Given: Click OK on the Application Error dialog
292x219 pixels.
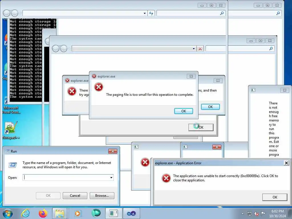Looking at the screenshot, I should (x=275, y=197).
